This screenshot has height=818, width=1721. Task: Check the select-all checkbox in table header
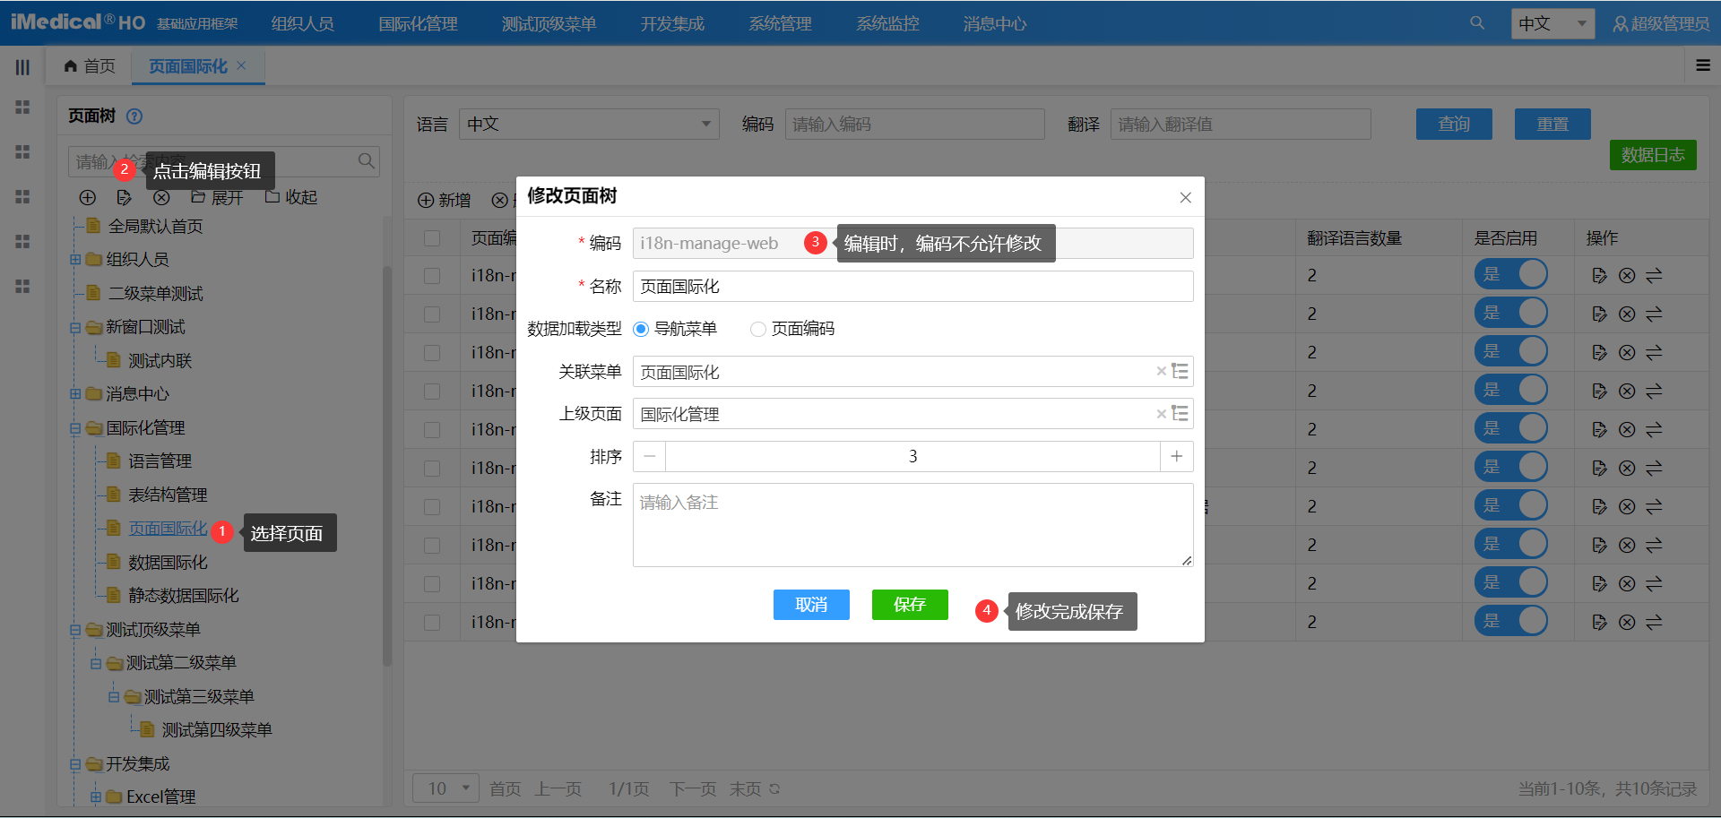coord(432,237)
